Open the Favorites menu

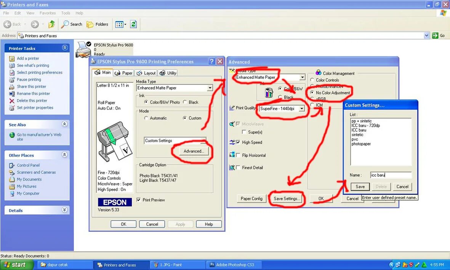click(x=48, y=13)
